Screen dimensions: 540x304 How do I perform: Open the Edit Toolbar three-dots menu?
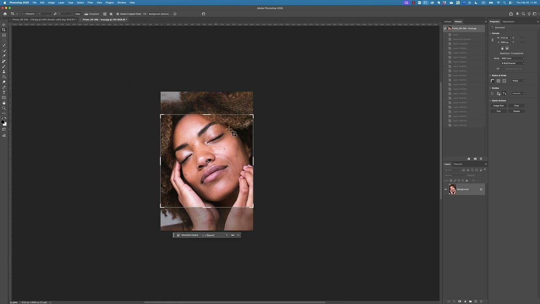click(x=4, y=113)
